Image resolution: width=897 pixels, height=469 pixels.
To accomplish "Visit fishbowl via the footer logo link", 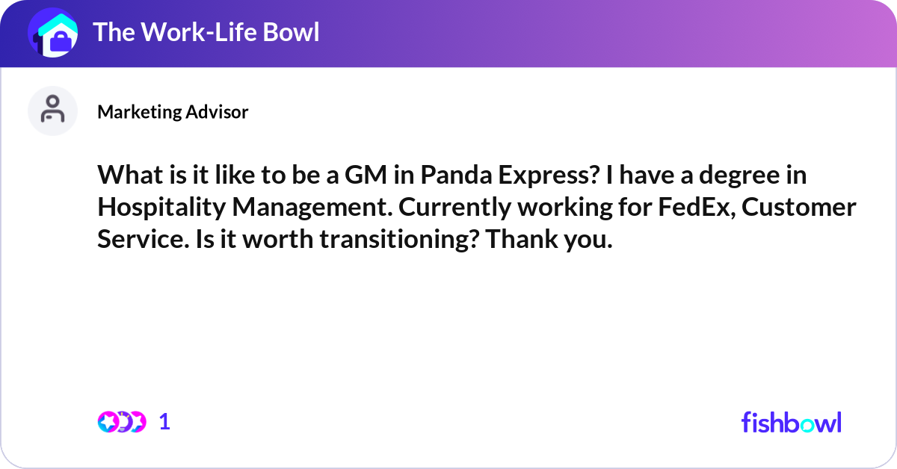I will [x=791, y=422].
